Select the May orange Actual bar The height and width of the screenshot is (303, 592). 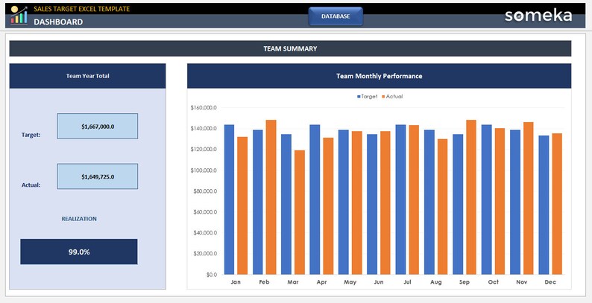click(x=357, y=202)
